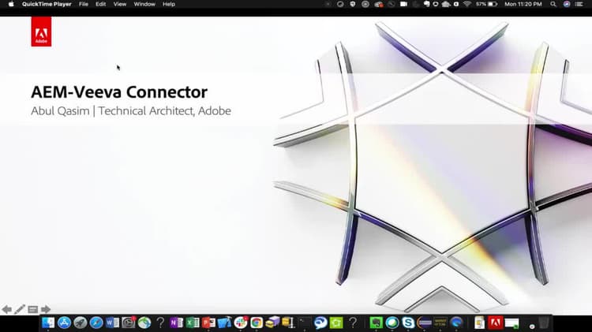Go to previous slide with left arrow
Viewport: 592px width, 332px height.
(x=7, y=310)
